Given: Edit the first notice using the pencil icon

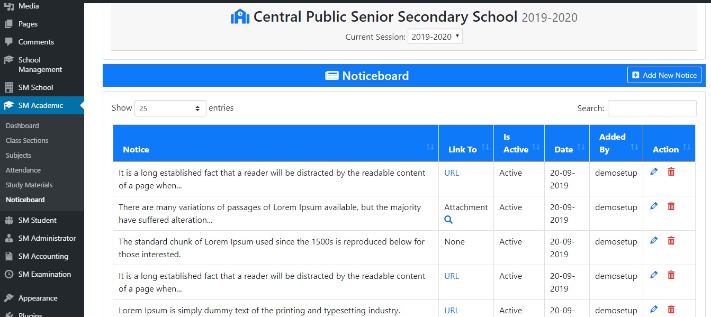Looking at the screenshot, I should coord(654,171).
